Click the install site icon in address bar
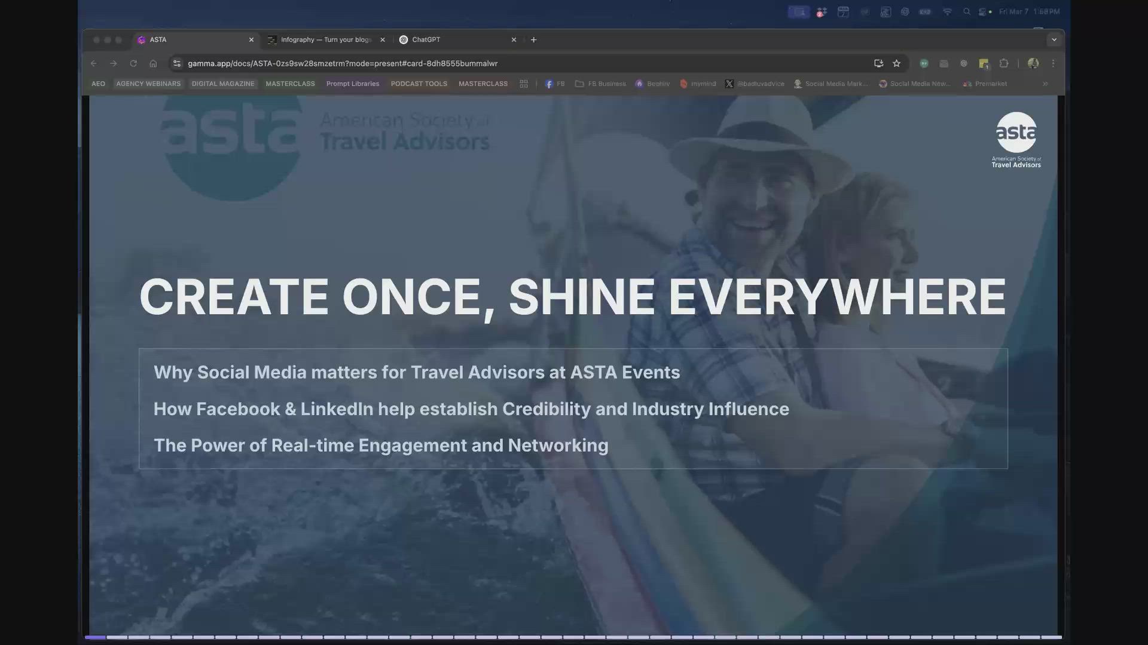 [x=878, y=63]
